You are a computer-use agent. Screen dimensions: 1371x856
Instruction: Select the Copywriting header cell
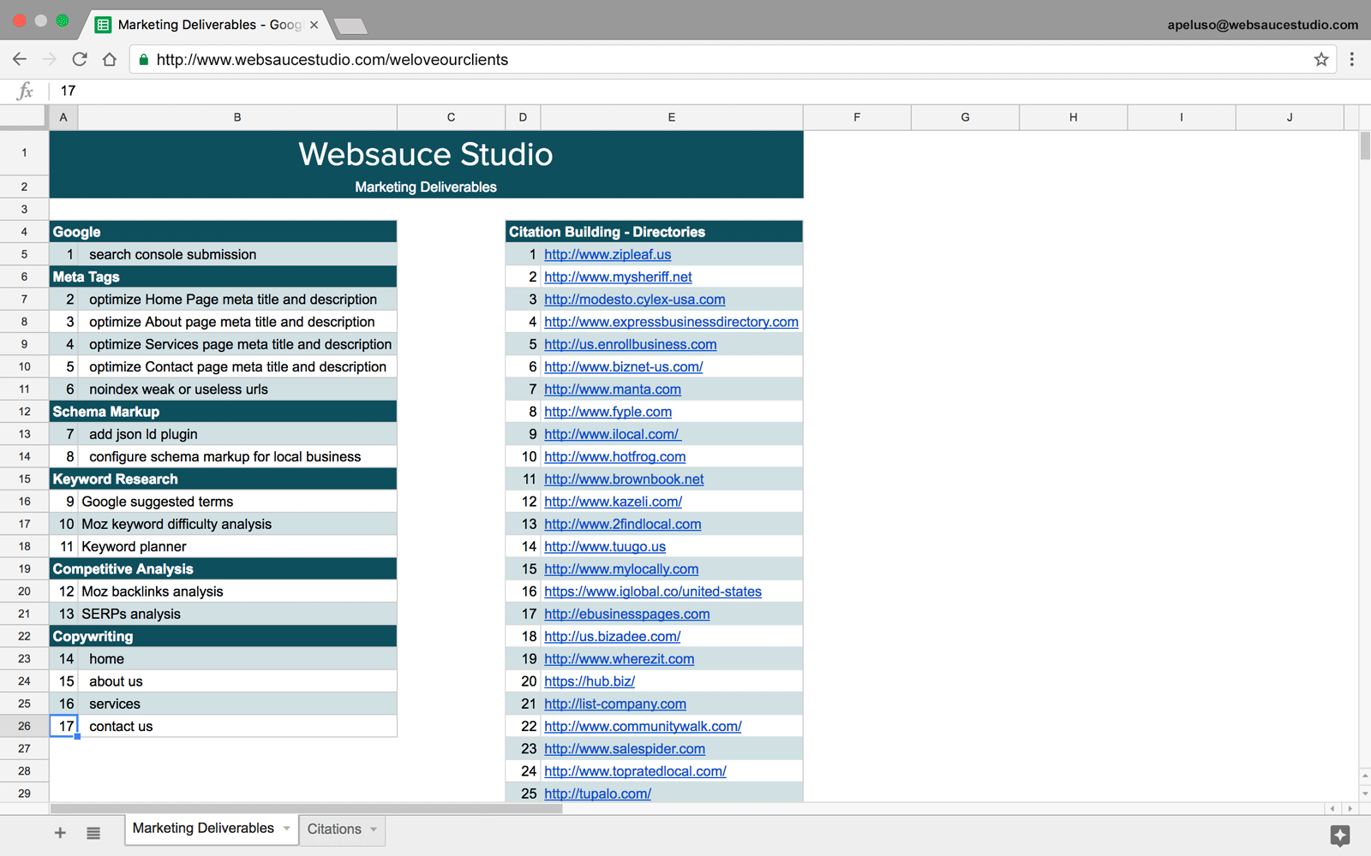223,637
